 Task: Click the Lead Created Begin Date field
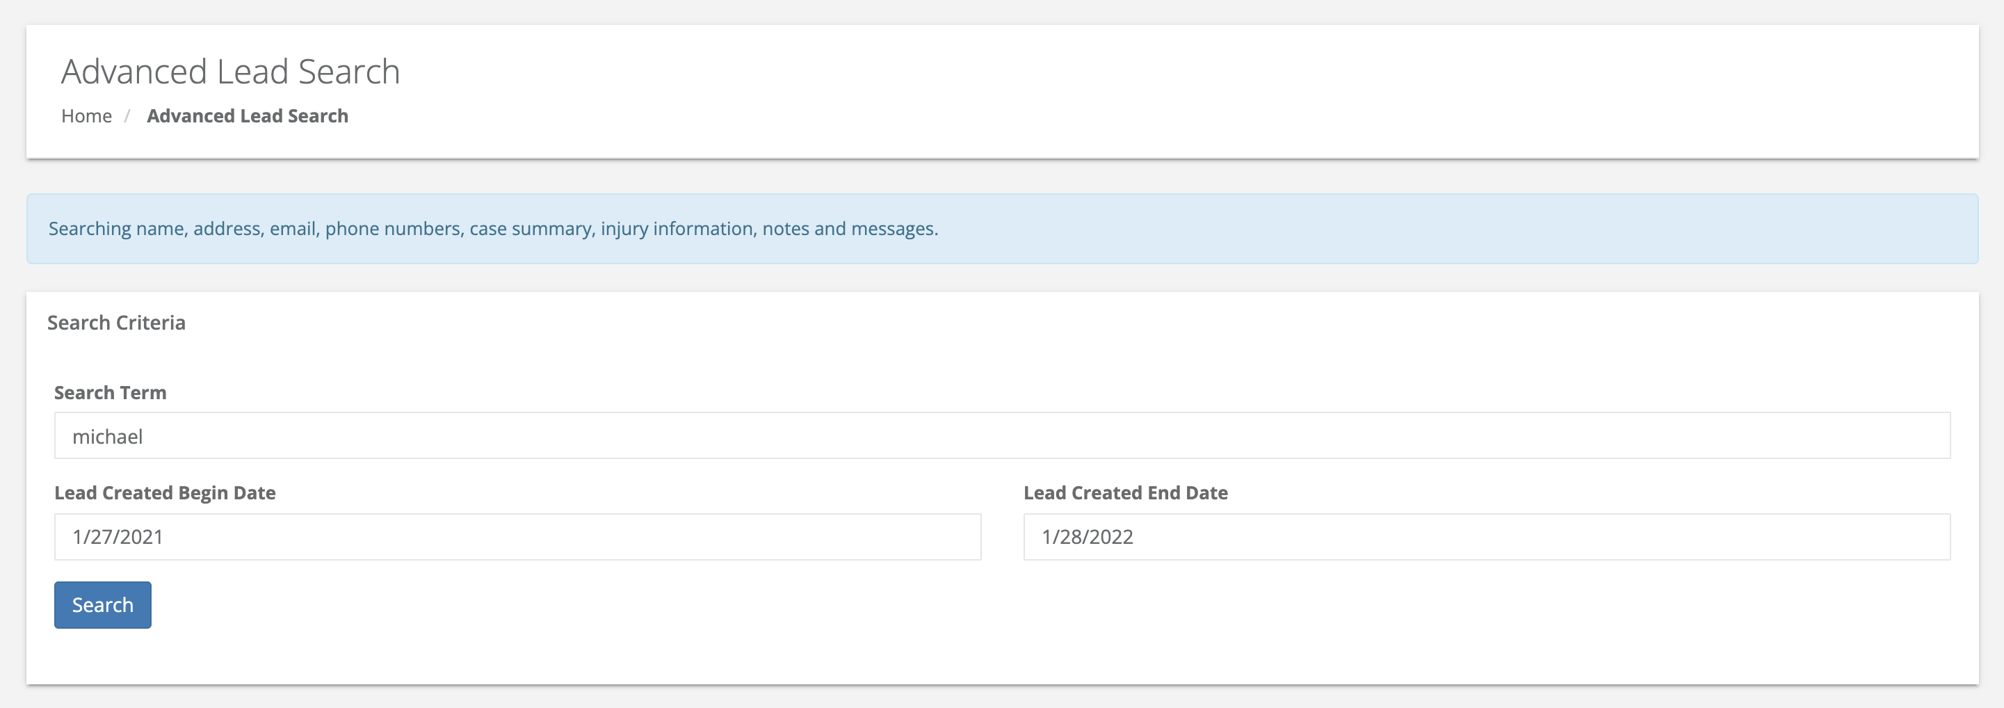(517, 536)
